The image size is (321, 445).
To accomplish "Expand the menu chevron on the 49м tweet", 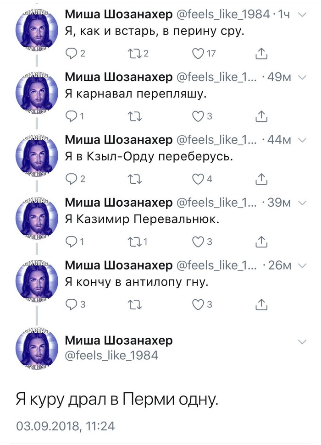I will 302,77.
